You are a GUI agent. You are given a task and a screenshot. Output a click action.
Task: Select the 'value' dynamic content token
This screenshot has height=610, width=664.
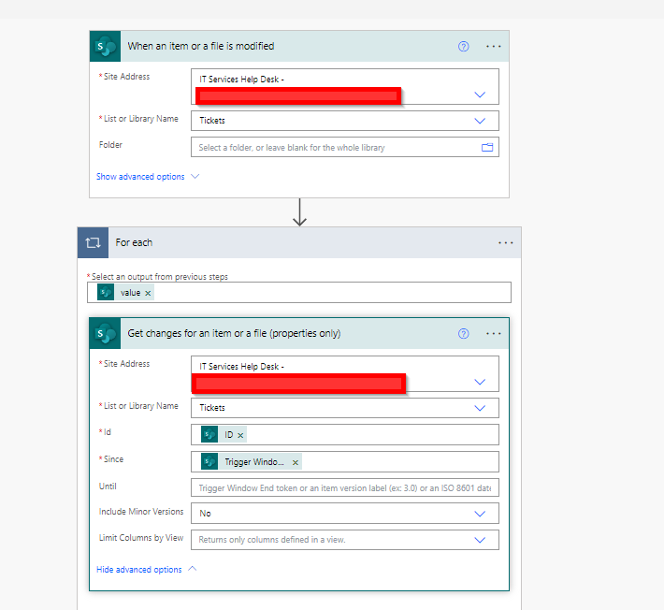click(125, 293)
